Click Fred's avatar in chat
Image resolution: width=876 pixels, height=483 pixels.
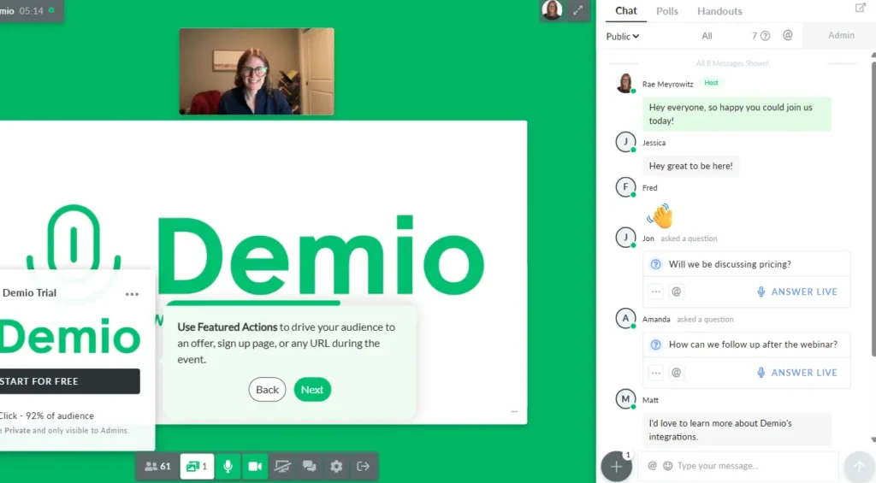pyautogui.click(x=625, y=187)
